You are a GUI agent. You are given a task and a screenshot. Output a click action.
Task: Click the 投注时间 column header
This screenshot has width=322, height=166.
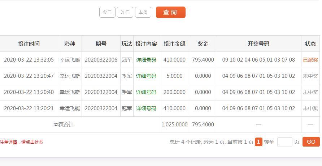pos(29,44)
